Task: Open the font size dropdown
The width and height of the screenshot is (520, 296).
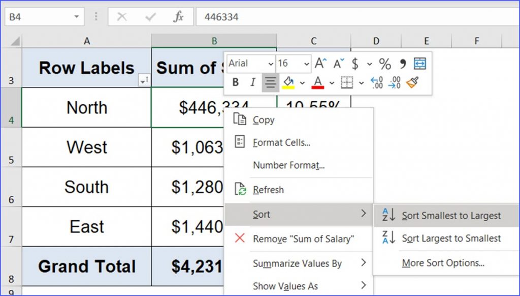Action: tap(306, 64)
